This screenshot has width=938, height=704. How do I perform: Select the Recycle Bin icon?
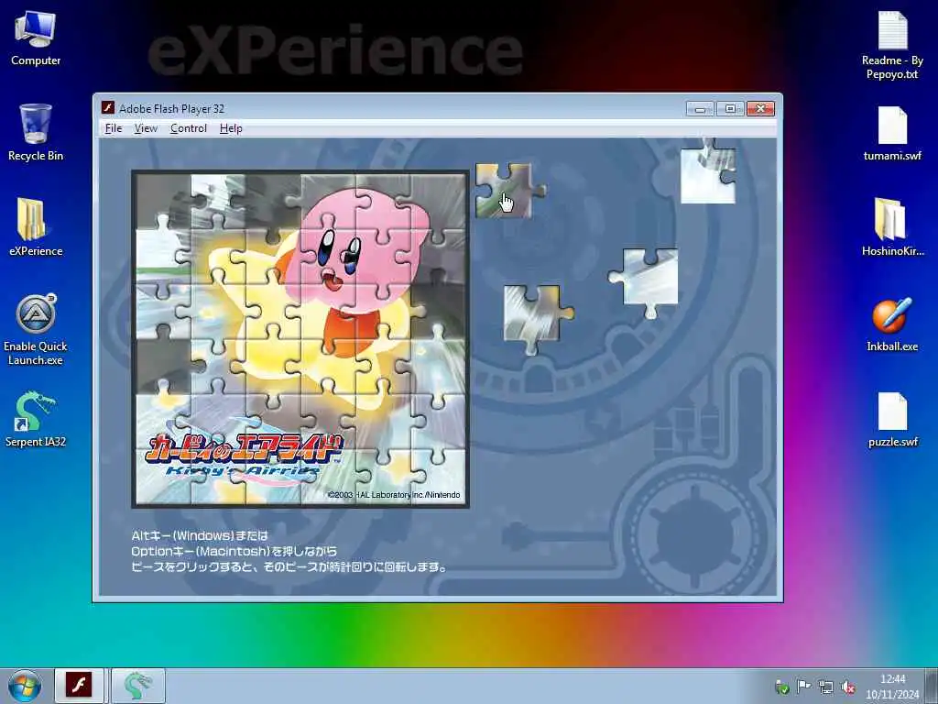[x=36, y=132]
